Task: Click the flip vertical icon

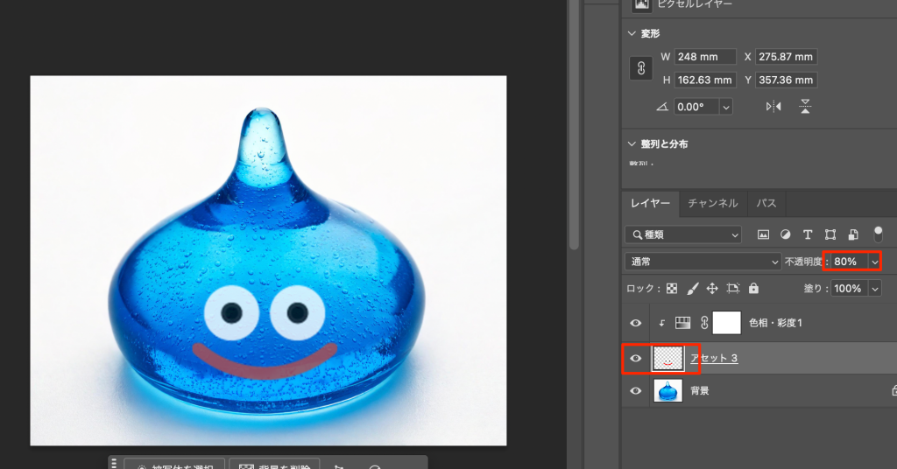Action: click(805, 107)
